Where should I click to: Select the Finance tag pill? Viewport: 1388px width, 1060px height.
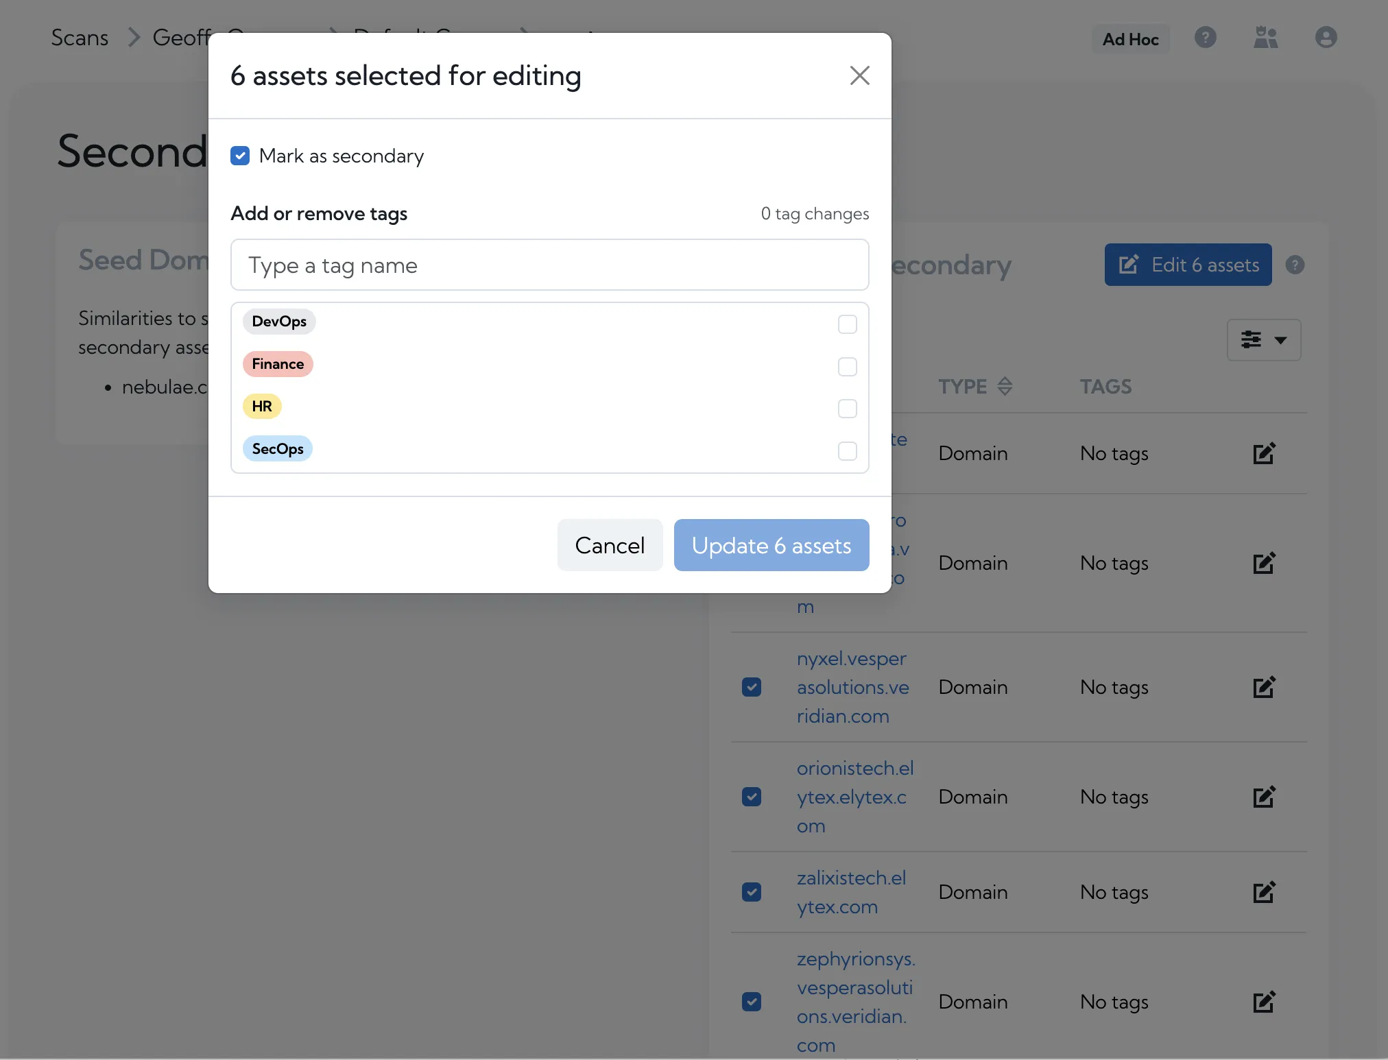[x=278, y=364]
